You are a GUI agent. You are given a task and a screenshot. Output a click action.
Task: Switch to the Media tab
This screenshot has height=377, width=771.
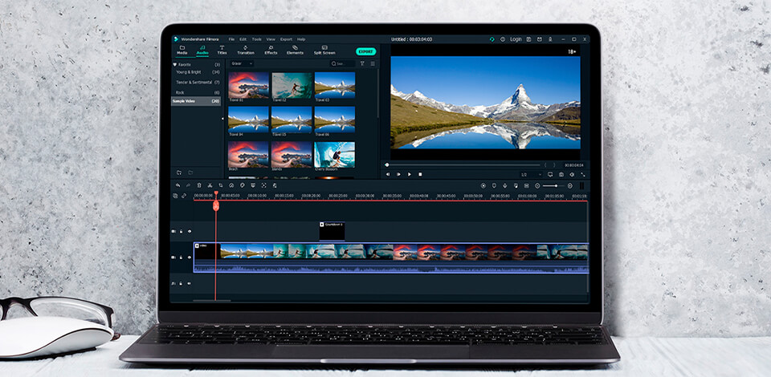(182, 50)
